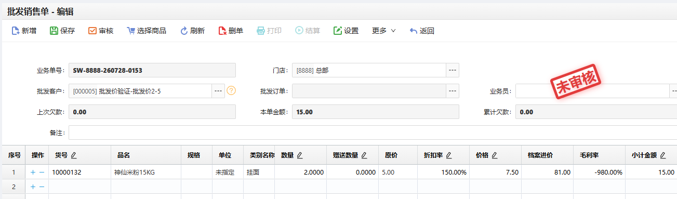
Task: Click the 门店 field showing [8888] 总部
Action: tap(369, 70)
